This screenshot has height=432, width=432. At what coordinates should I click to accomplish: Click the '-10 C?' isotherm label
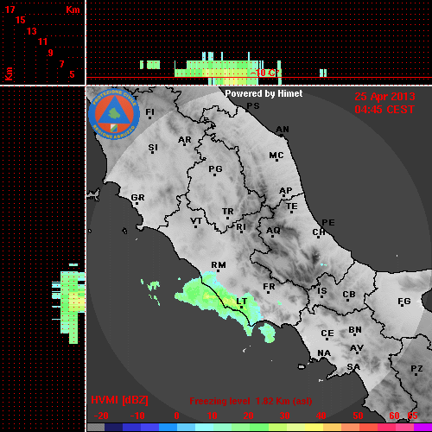coord(265,73)
